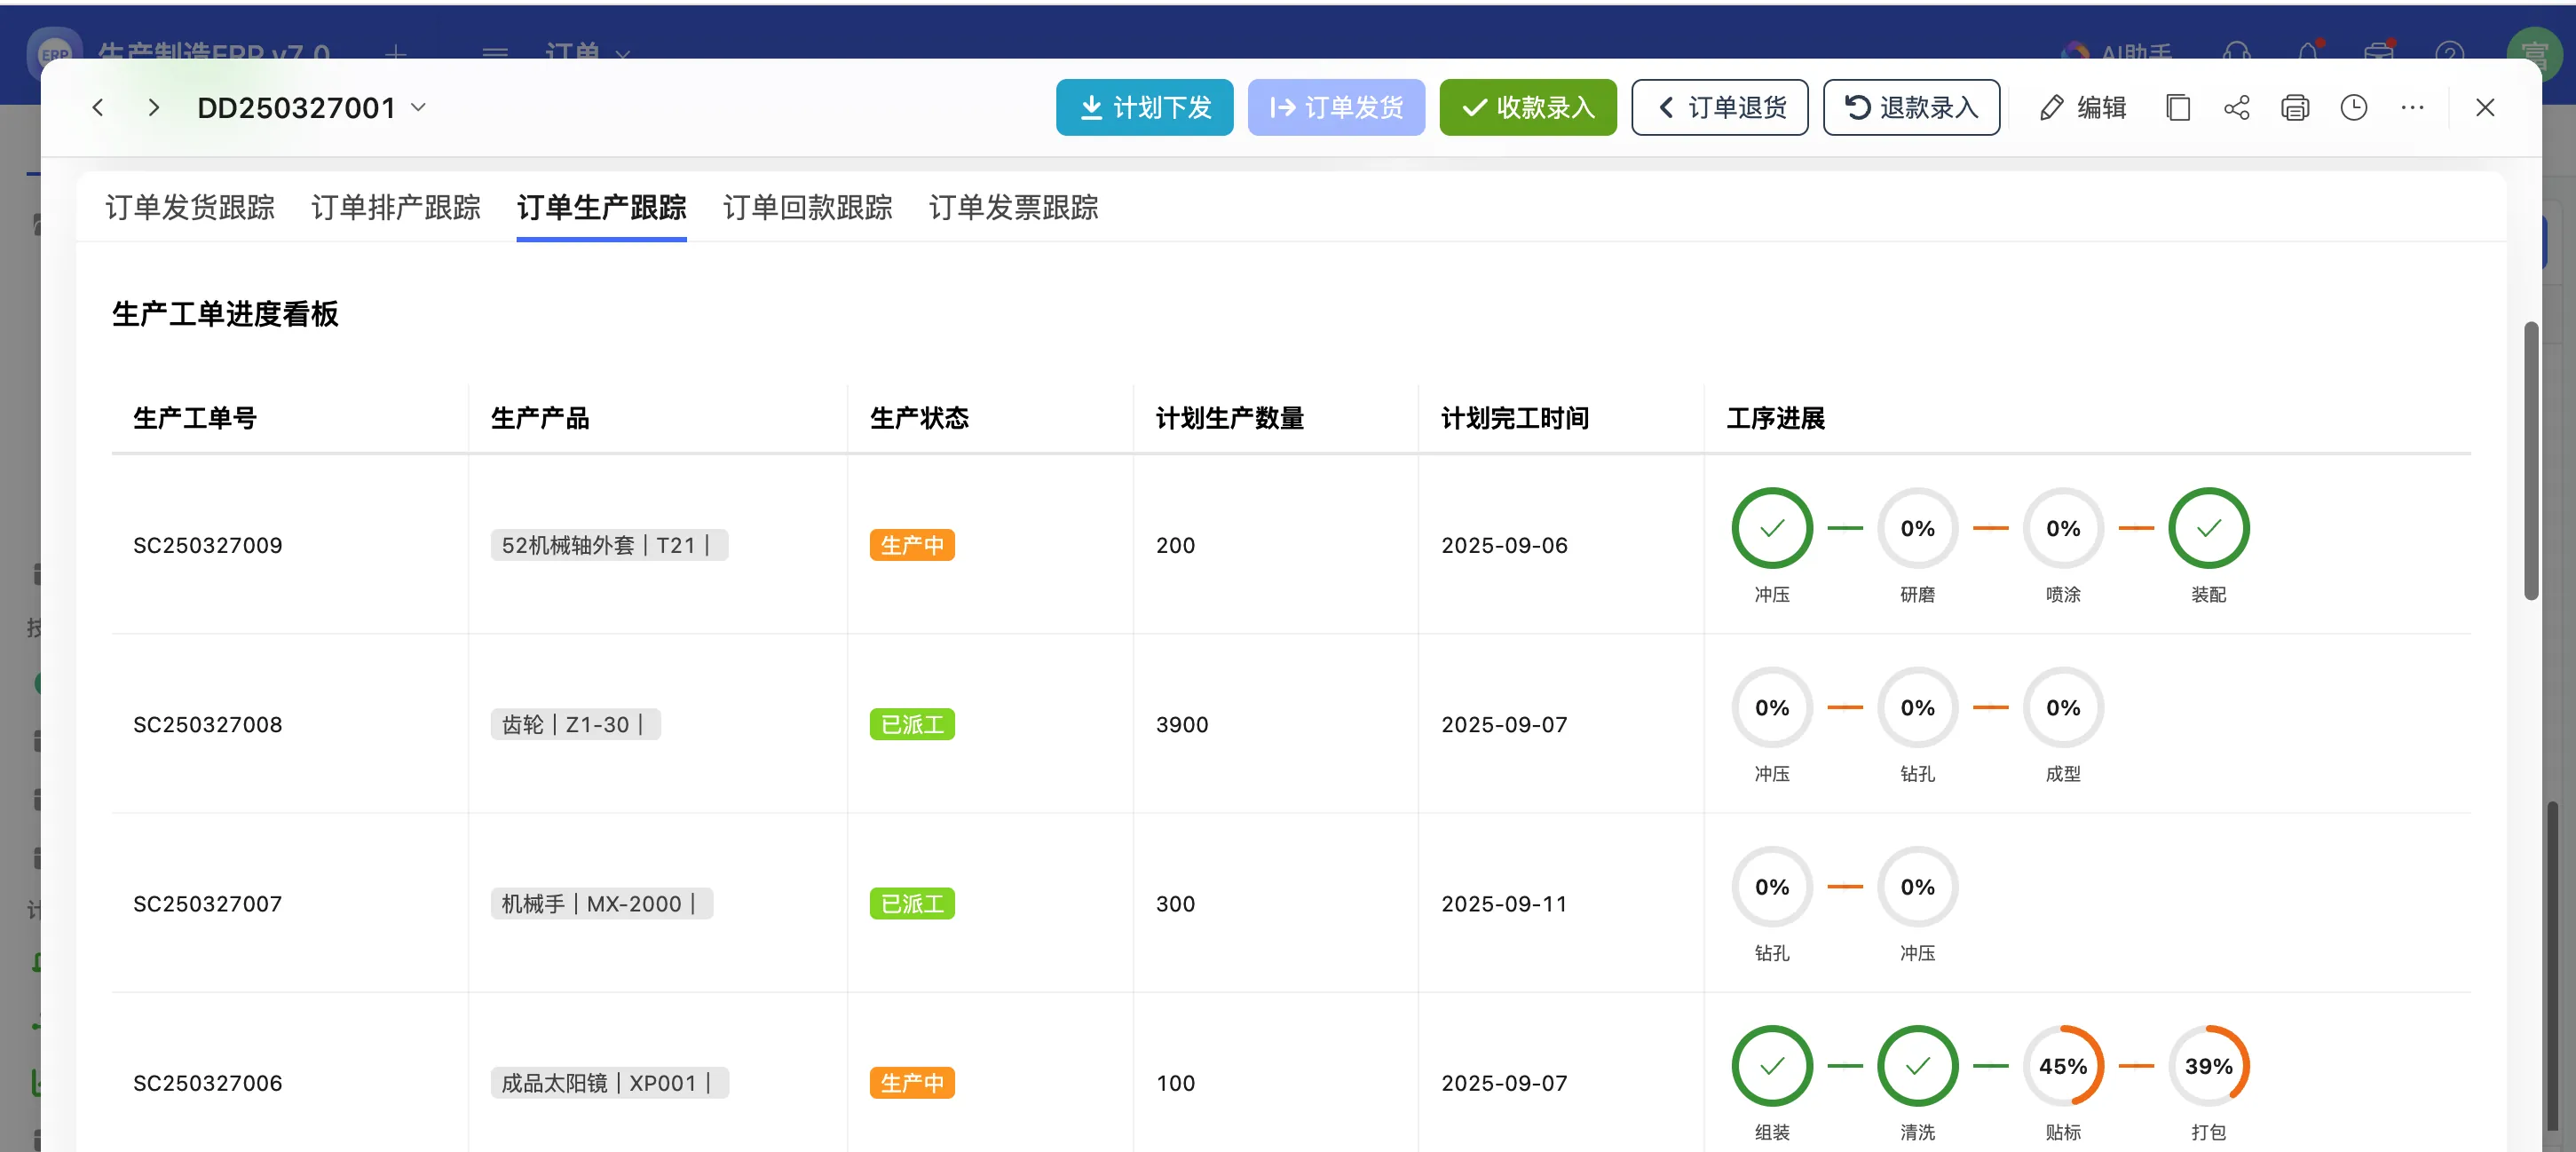Click the 机械手 MX-2000 product tag
Image resolution: width=2576 pixels, height=1152 pixels.
tap(601, 903)
